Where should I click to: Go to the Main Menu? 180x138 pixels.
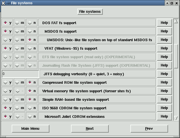point(30,128)
